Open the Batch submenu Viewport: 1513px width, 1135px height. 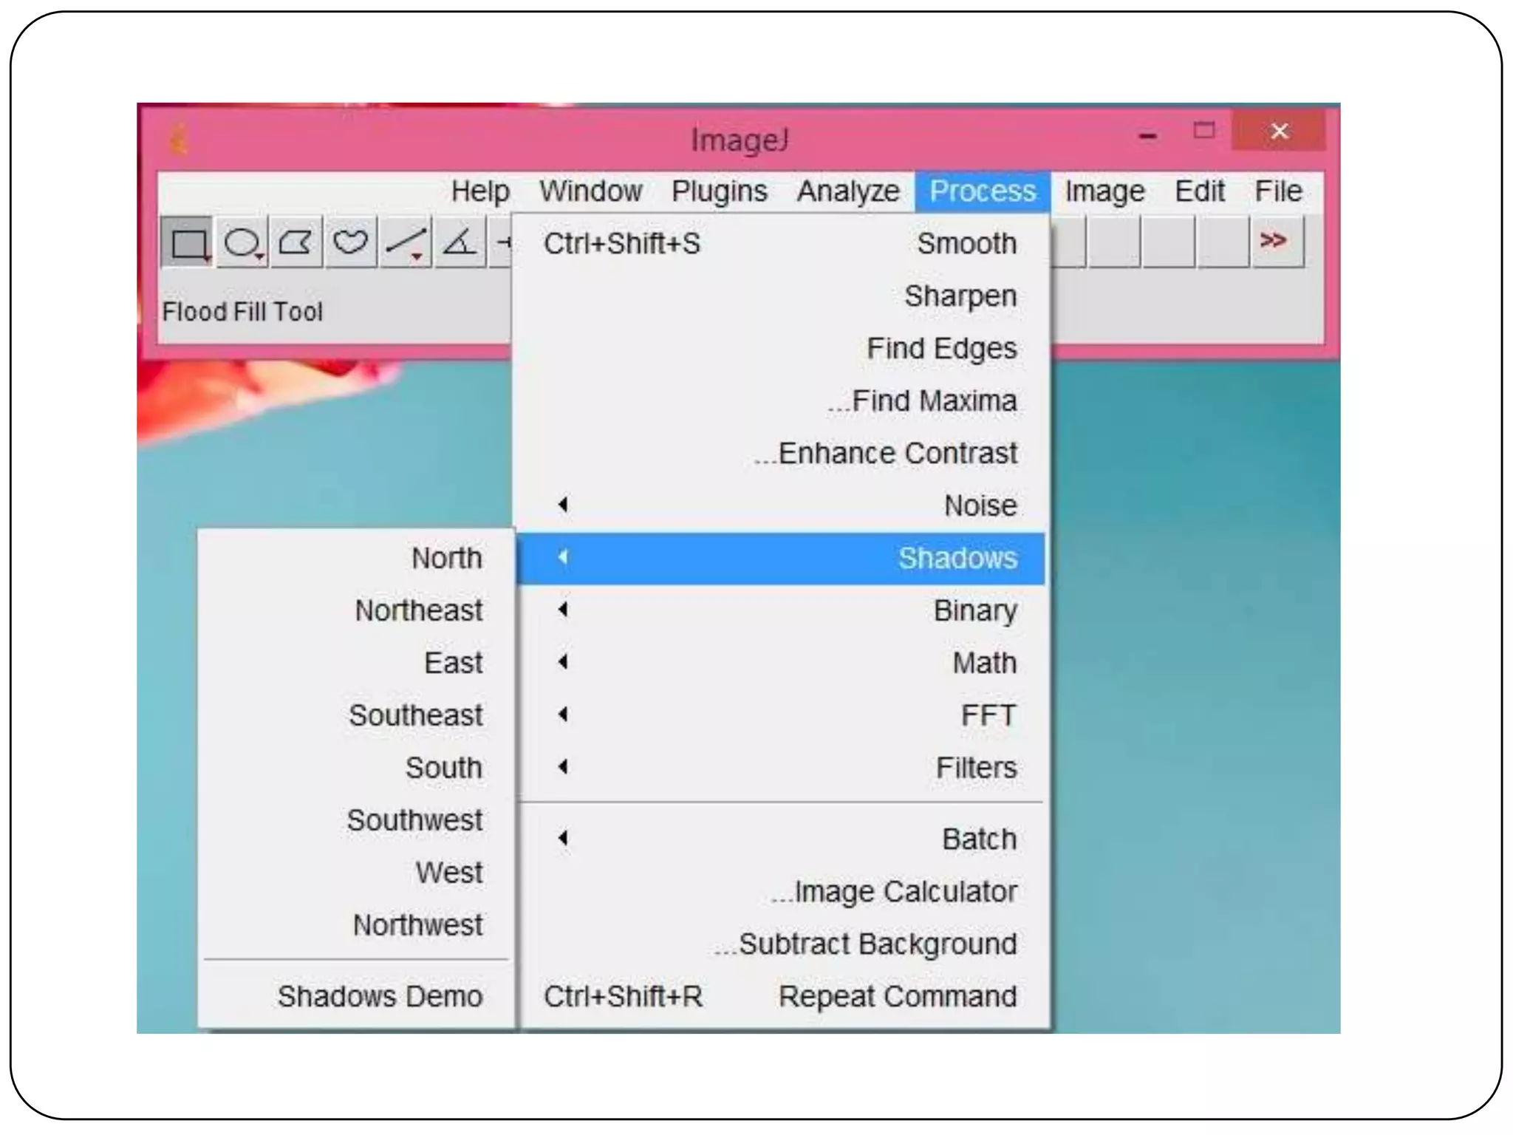point(978,839)
